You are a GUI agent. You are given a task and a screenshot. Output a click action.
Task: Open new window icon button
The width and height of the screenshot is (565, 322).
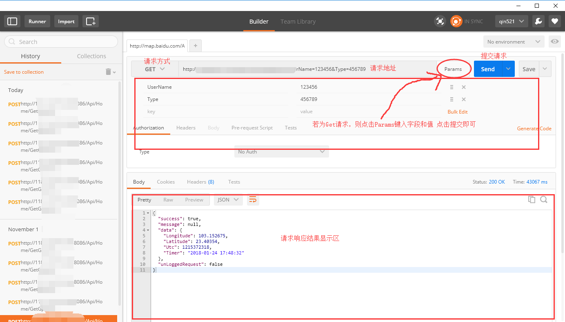[90, 21]
